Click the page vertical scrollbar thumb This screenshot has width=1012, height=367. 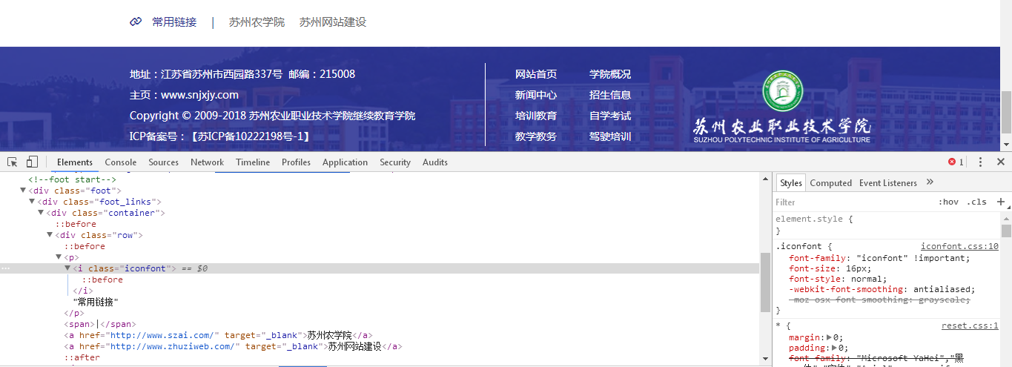point(1006,111)
